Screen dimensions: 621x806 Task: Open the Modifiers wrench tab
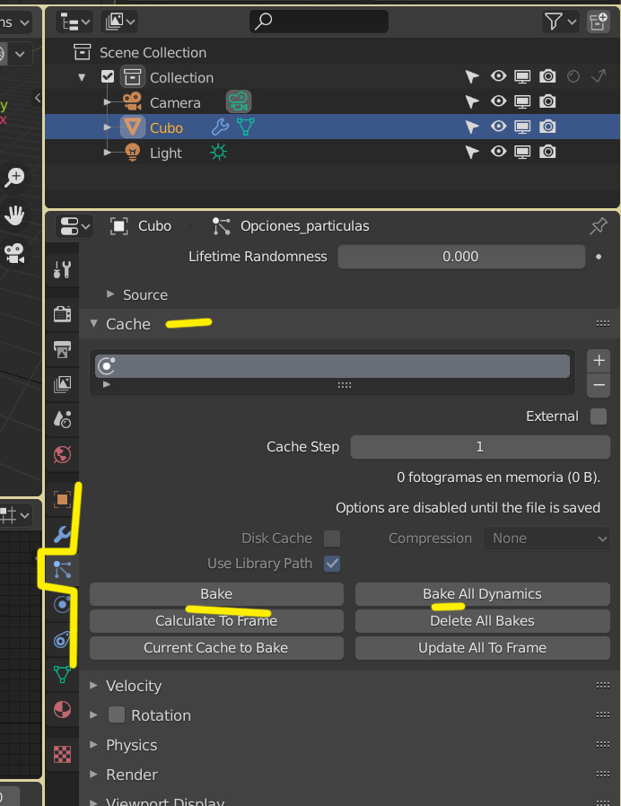coord(62,534)
